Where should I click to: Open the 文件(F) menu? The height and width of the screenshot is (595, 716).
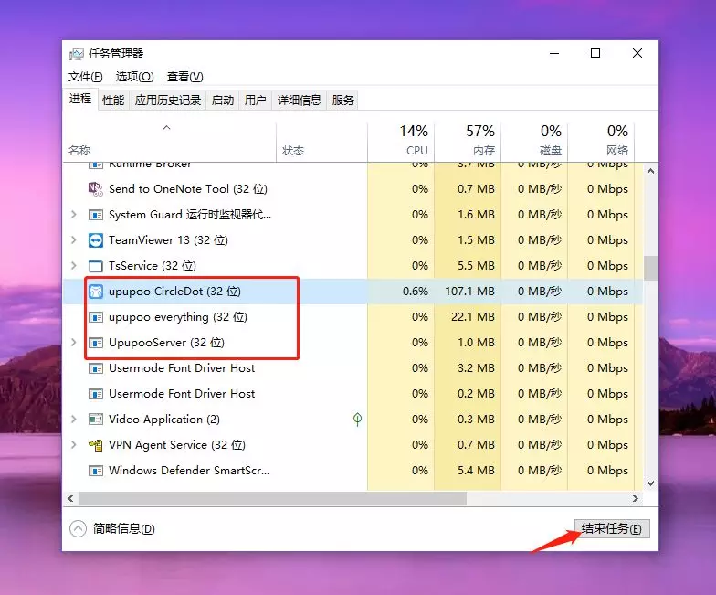pyautogui.click(x=86, y=77)
